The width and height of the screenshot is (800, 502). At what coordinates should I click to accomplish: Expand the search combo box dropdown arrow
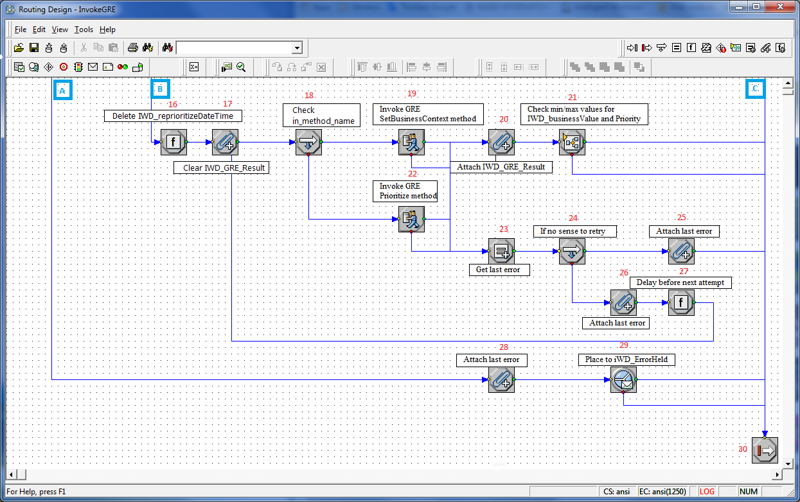pyautogui.click(x=296, y=48)
